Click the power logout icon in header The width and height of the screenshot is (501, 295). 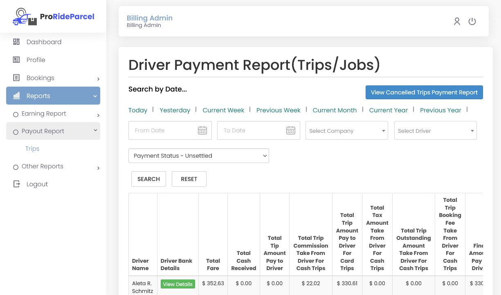pyautogui.click(x=472, y=22)
